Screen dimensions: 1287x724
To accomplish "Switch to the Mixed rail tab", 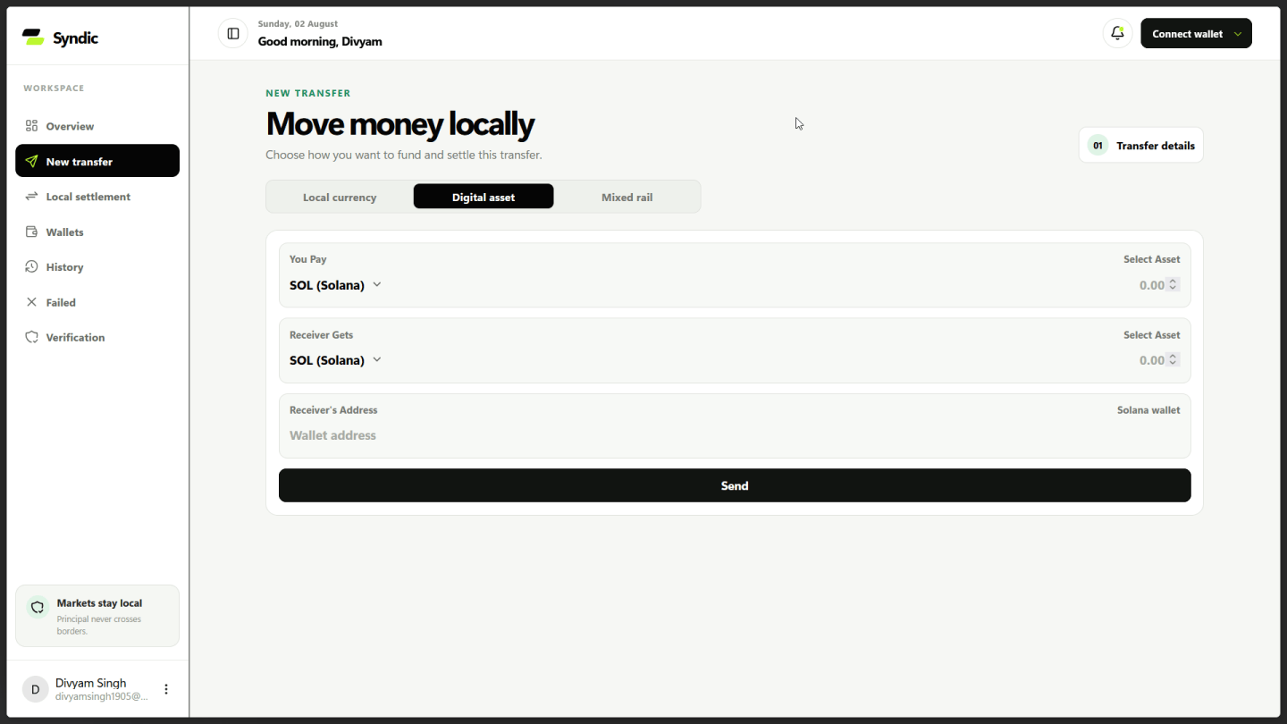I will [627, 197].
